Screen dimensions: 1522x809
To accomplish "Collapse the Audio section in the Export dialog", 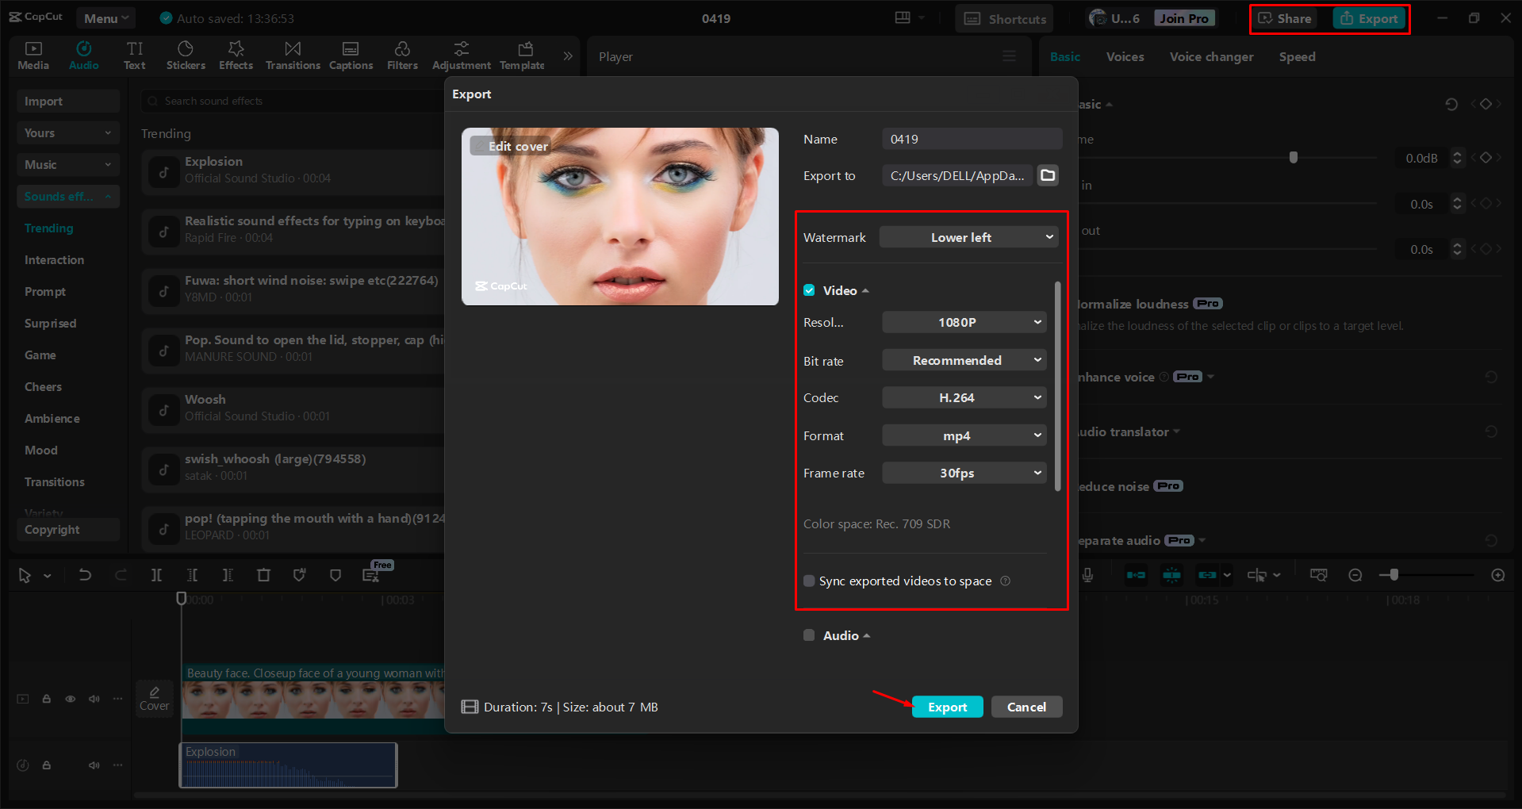I will coord(865,635).
